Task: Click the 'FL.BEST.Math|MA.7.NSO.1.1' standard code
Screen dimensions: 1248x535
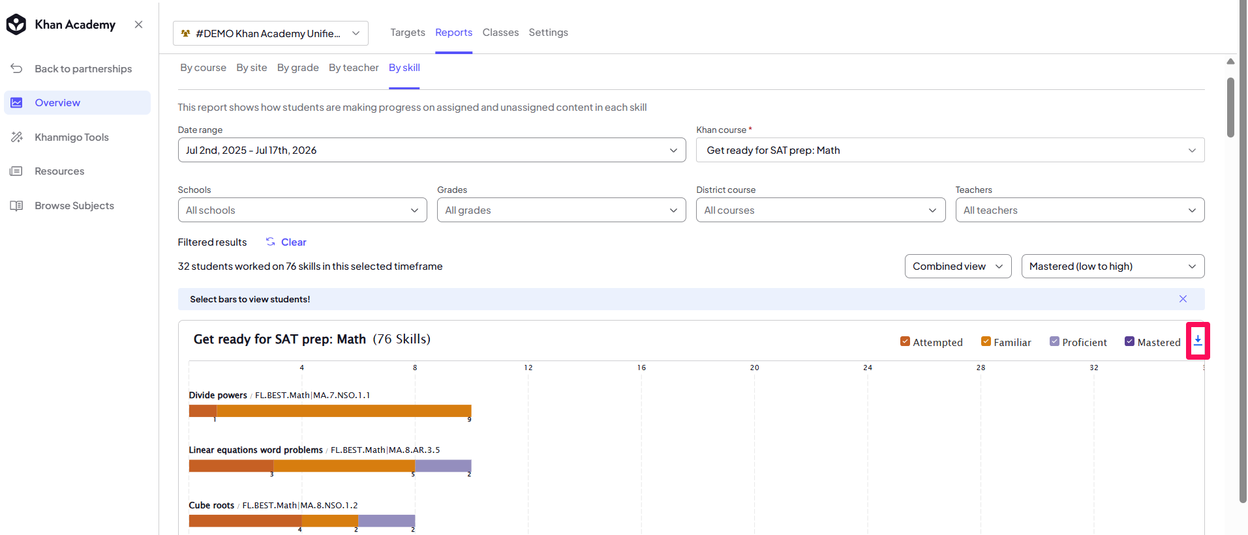Action: (x=312, y=396)
